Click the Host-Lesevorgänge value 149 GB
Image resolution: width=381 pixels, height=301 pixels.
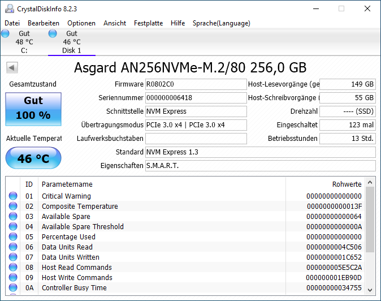click(x=348, y=84)
